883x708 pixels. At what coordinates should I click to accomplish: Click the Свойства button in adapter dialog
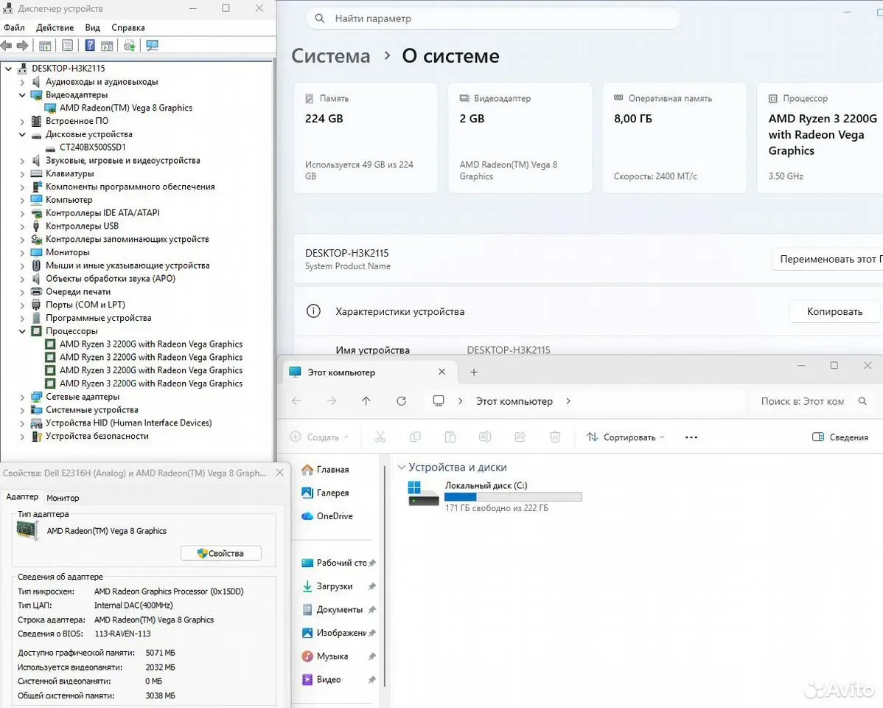221,553
